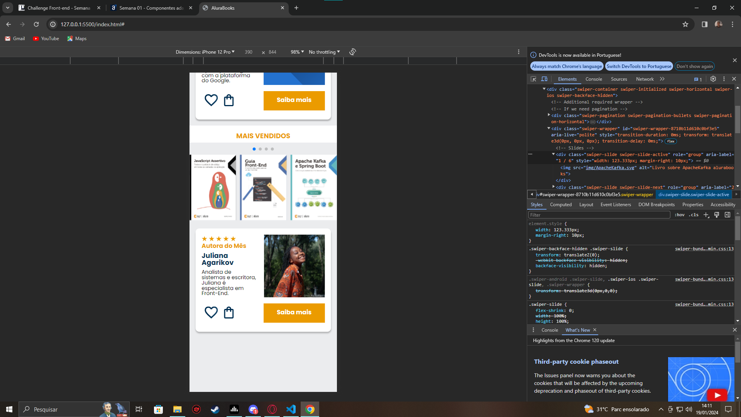Toggle the .cls class editor button
The image size is (741, 417).
tap(694, 214)
